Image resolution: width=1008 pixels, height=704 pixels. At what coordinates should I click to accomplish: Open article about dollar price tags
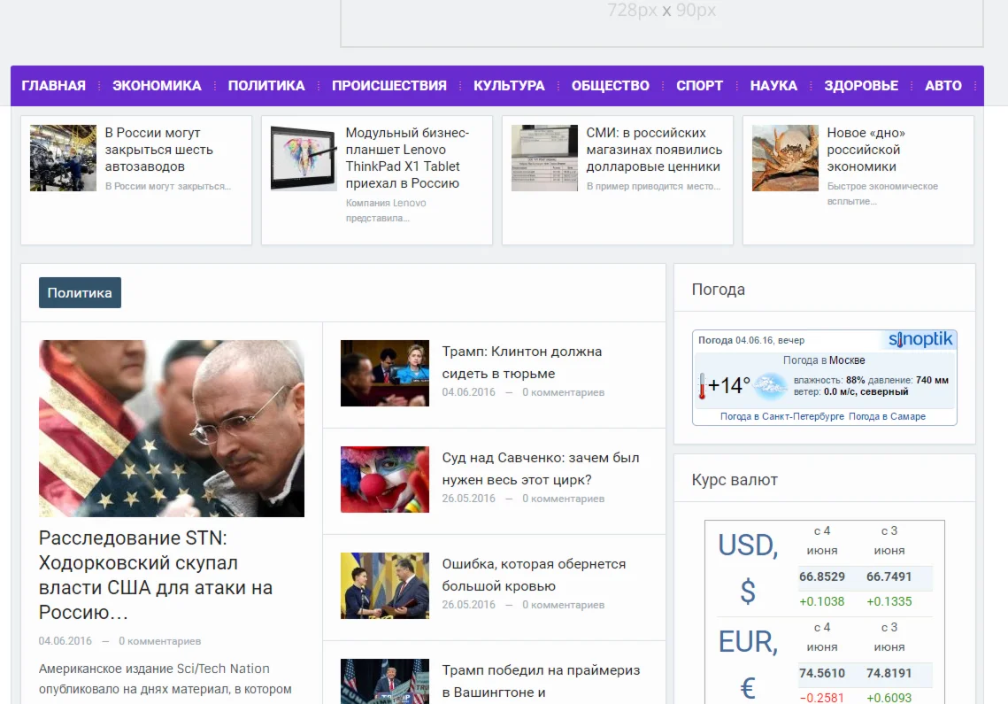(654, 150)
